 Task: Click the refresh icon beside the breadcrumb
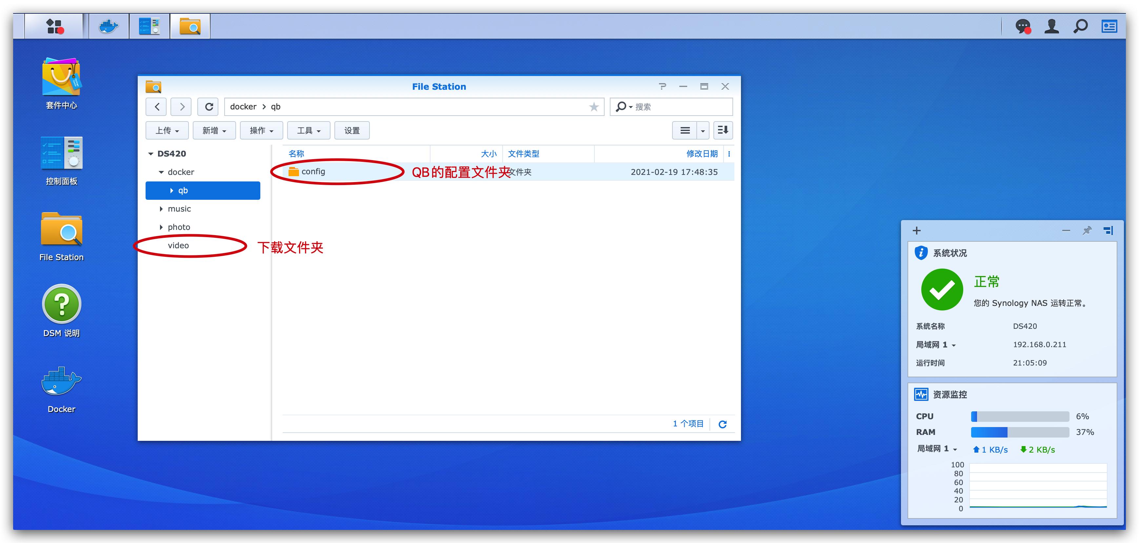pos(208,106)
